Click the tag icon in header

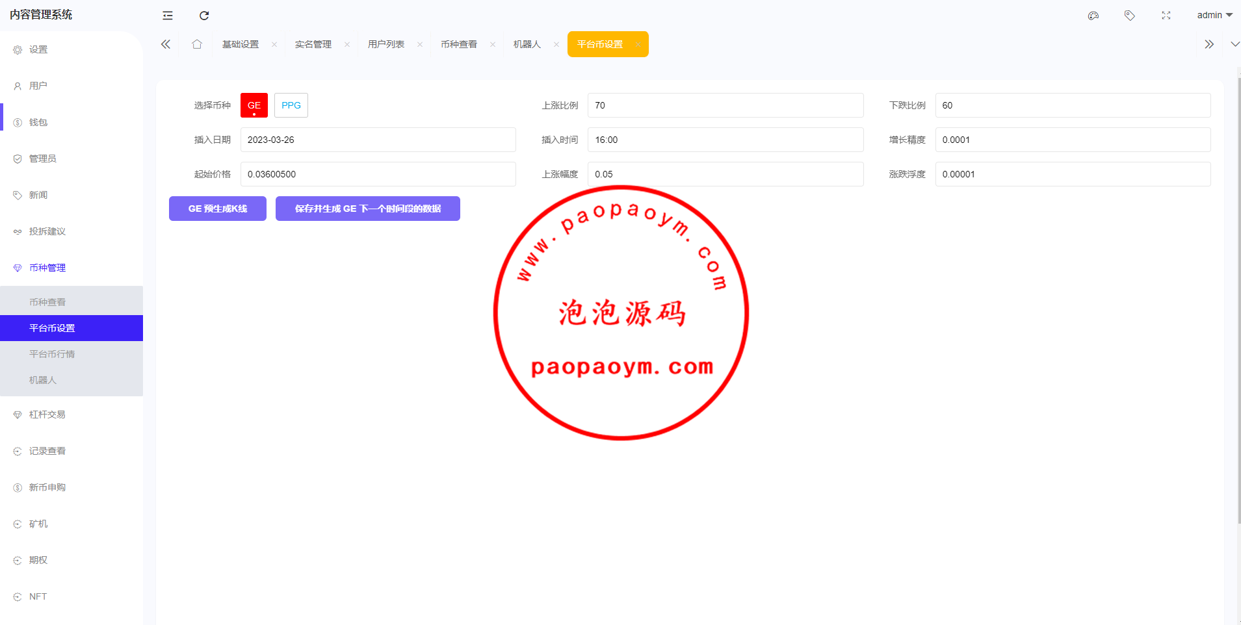(x=1130, y=16)
